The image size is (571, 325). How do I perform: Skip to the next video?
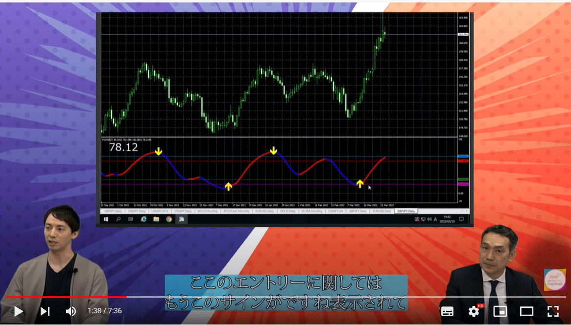45,311
